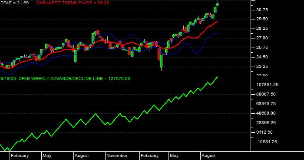Select the 25.75 price axis value
Screen dimensions: 304x160
coord(262,48)
